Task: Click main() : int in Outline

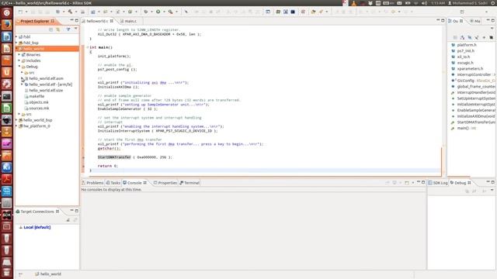Action: pyautogui.click(x=466, y=128)
